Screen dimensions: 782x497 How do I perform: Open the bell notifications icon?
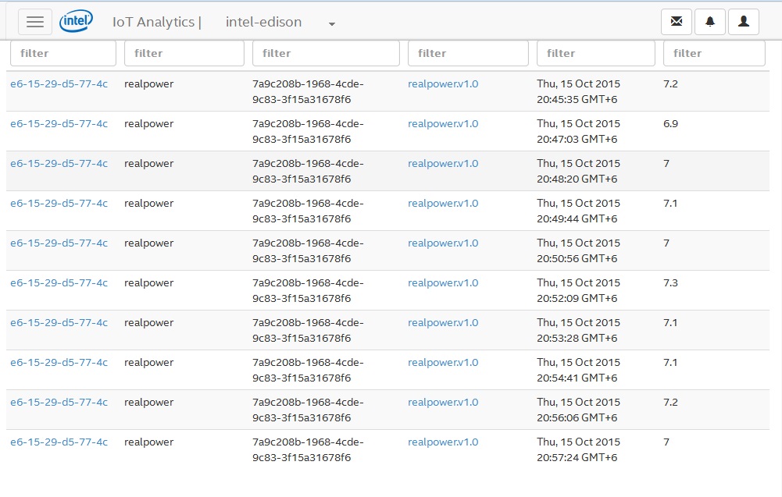[x=709, y=22]
